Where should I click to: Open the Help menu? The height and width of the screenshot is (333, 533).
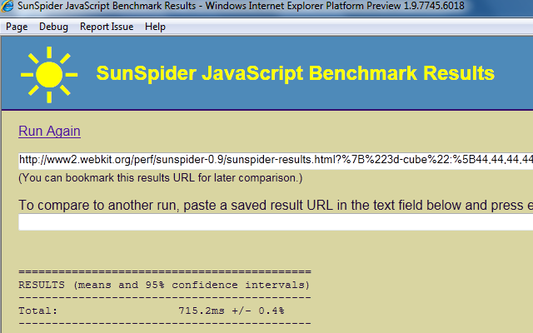pos(155,27)
